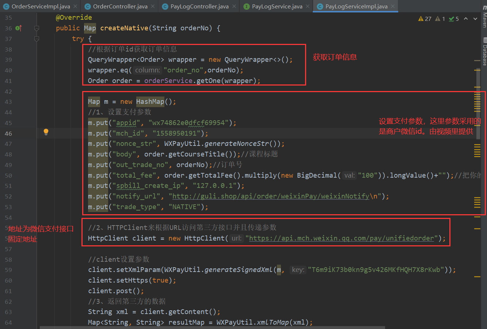Open the PayLogController.java editor tab
Image resolution: width=487 pixels, height=329 pixels.
coord(199,6)
